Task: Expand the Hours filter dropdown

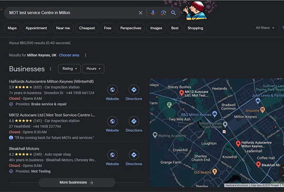Action: [x=93, y=69]
